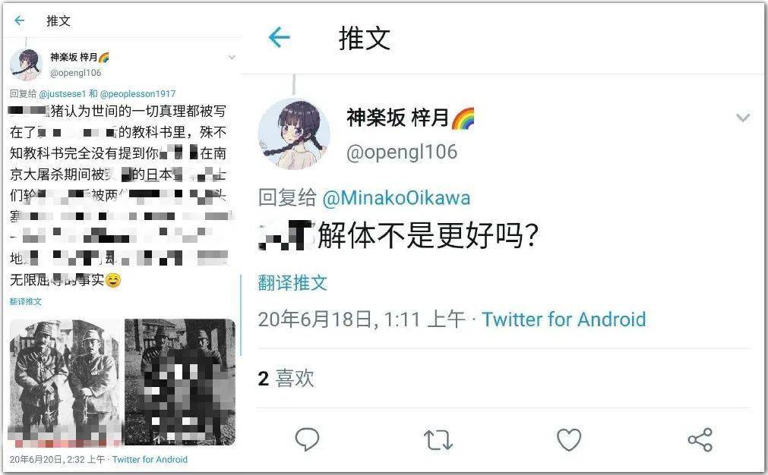Open the @MinakoOikawa mention link
Screen dimensions: 768x475
click(397, 198)
